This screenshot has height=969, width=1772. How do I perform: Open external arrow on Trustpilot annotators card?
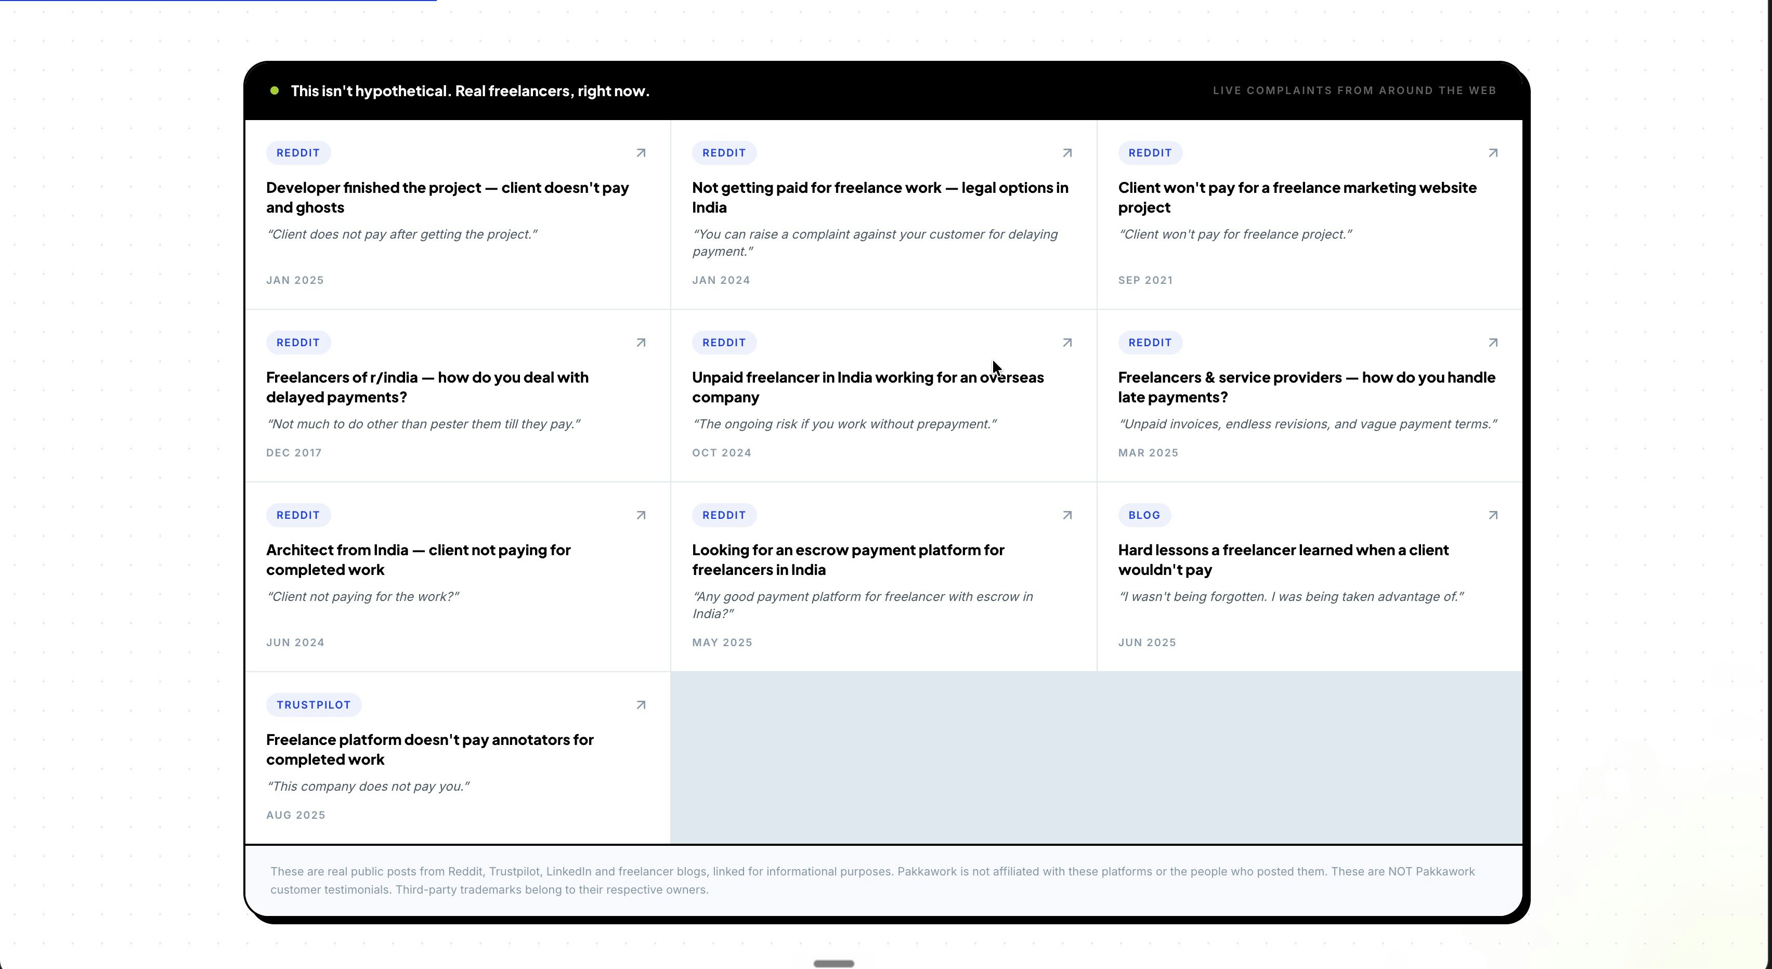641,705
